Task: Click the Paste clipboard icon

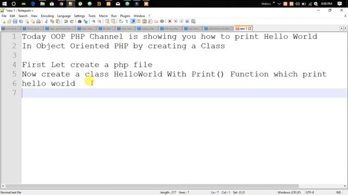Action: pyautogui.click(x=58, y=22)
